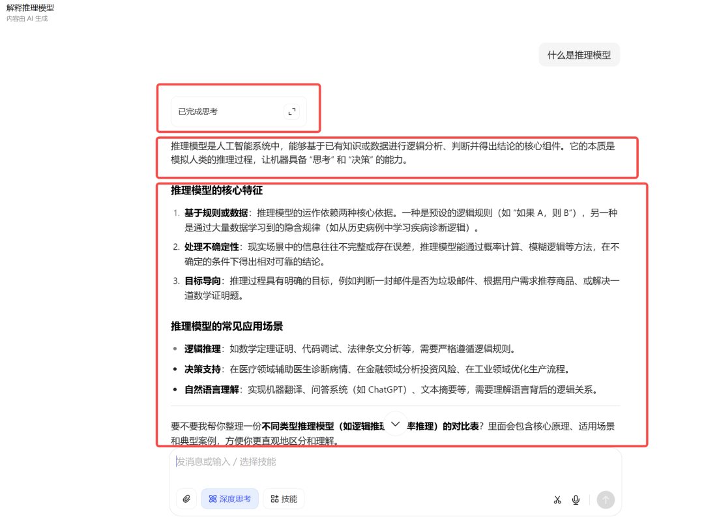704x521 pixels.
Task: Click heading 推理模型的常见应用场景
Action: pos(227,327)
